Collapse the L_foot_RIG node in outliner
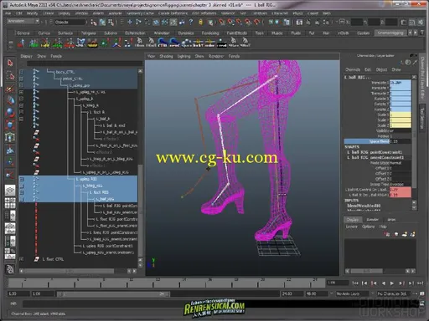This screenshot has width=429, height=321. 22,192
